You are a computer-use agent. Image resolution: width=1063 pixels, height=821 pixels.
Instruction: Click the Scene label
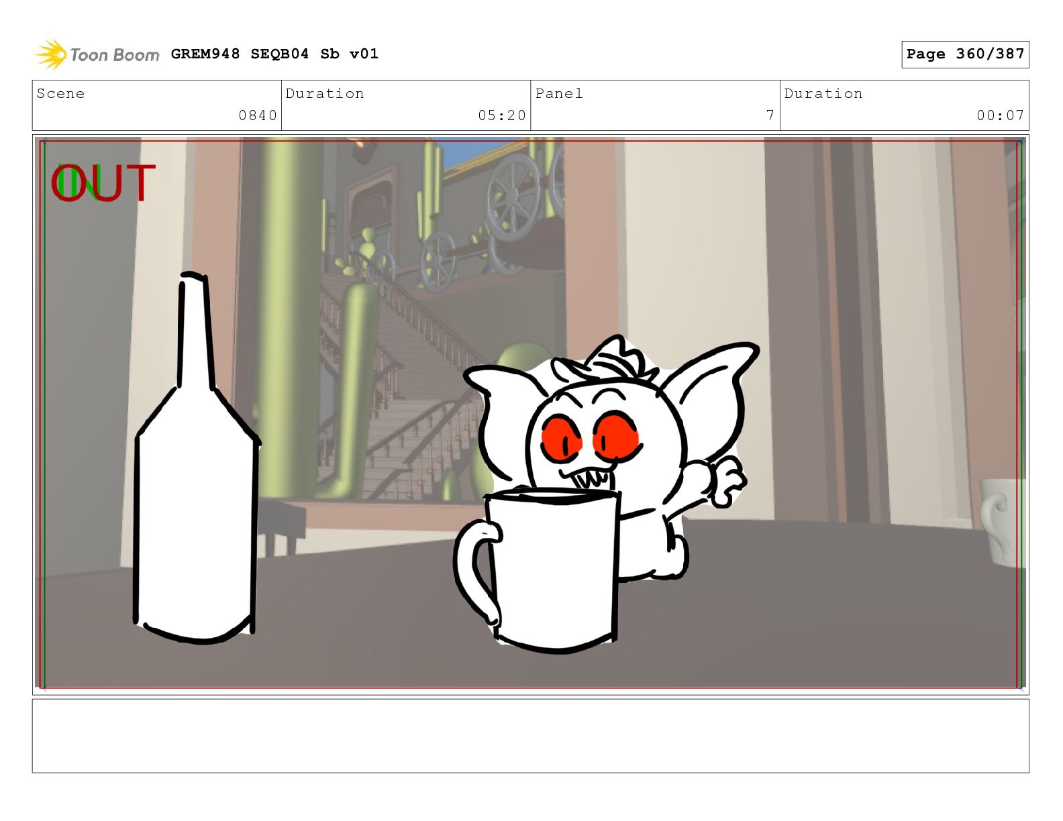coord(61,93)
